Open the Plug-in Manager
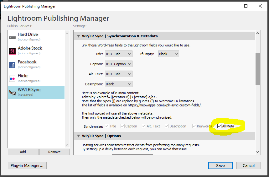 tap(27, 165)
